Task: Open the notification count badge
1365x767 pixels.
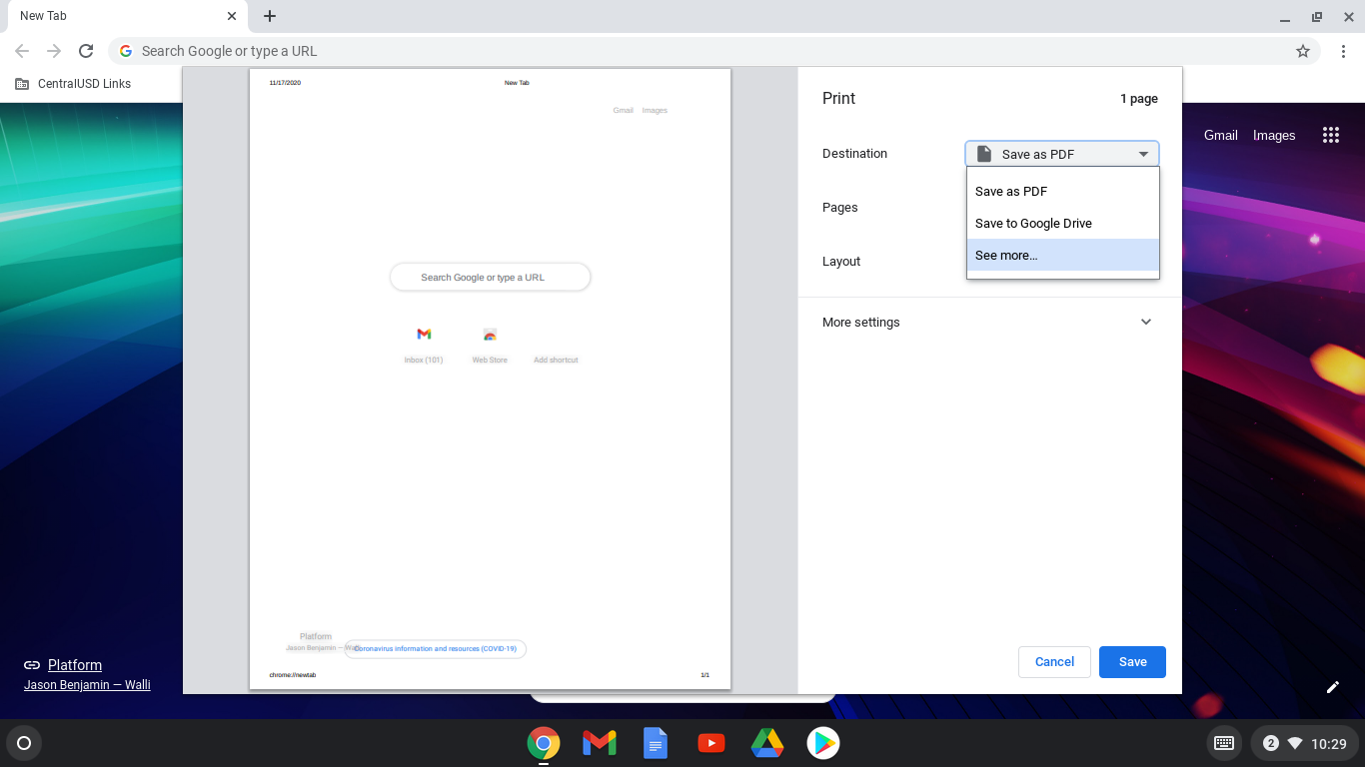Action: (1271, 743)
